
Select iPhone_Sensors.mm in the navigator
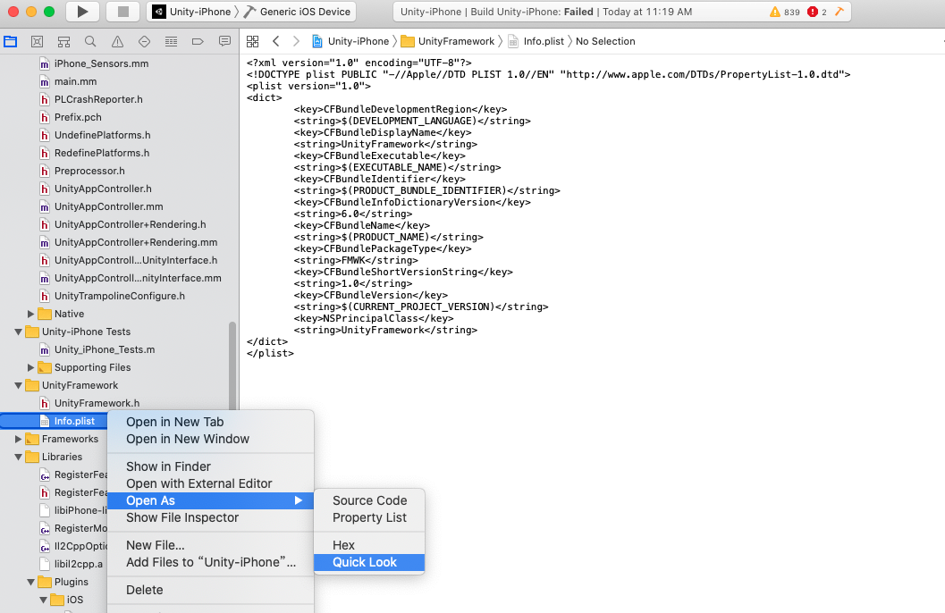click(x=101, y=63)
